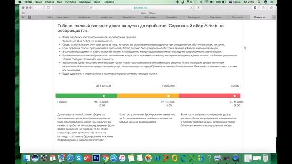The image size is (292, 164).
Task: Open the Apple menu
Action: pyautogui.click(x=20, y=2)
